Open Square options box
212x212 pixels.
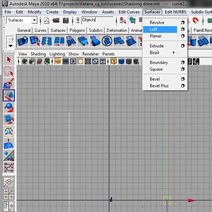tap(183, 69)
